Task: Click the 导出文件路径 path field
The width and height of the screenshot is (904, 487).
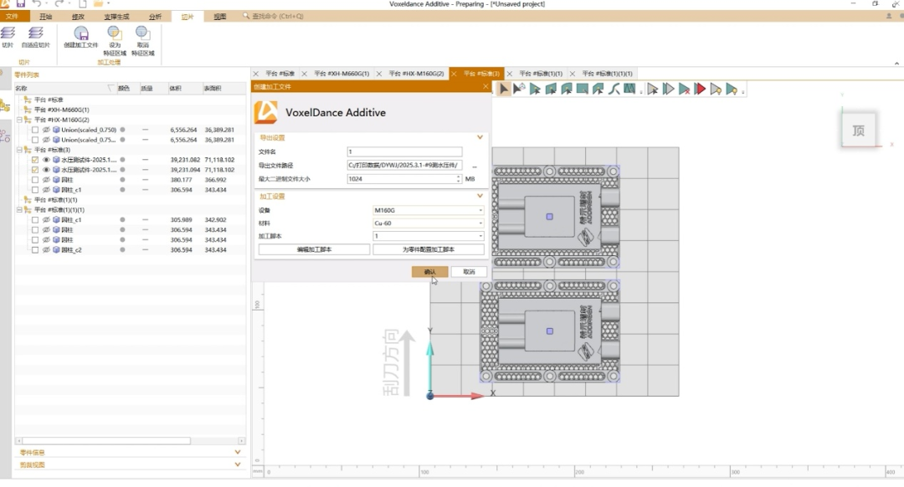Action: click(404, 166)
